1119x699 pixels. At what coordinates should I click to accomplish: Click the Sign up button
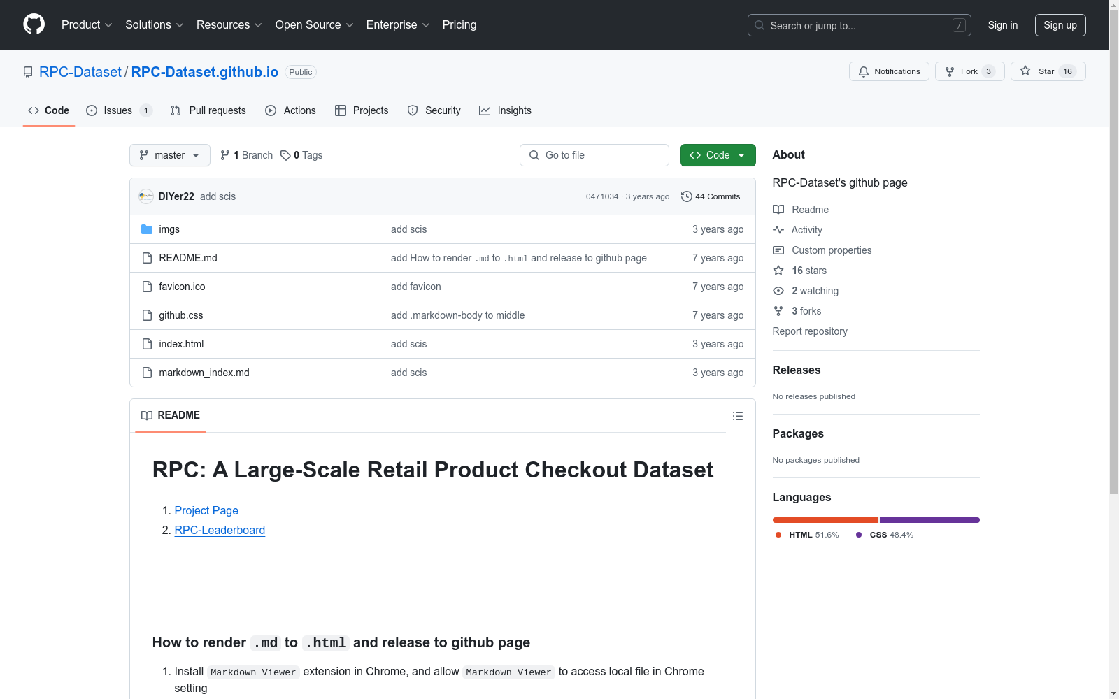[1060, 25]
